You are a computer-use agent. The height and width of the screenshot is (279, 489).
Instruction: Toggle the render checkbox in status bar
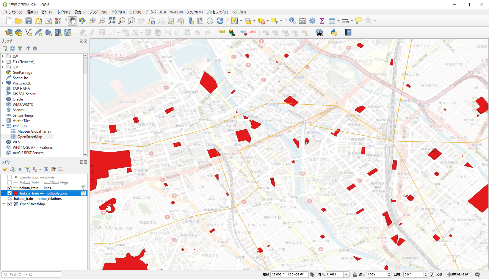[x=432, y=275]
